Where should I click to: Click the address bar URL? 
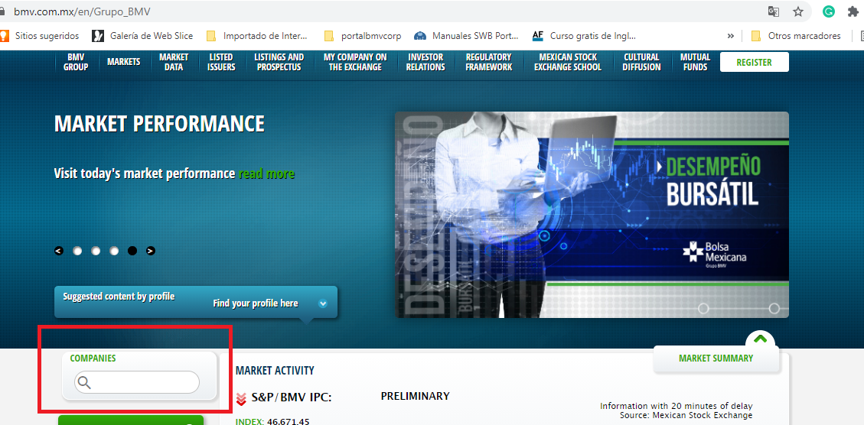pyautogui.click(x=83, y=11)
